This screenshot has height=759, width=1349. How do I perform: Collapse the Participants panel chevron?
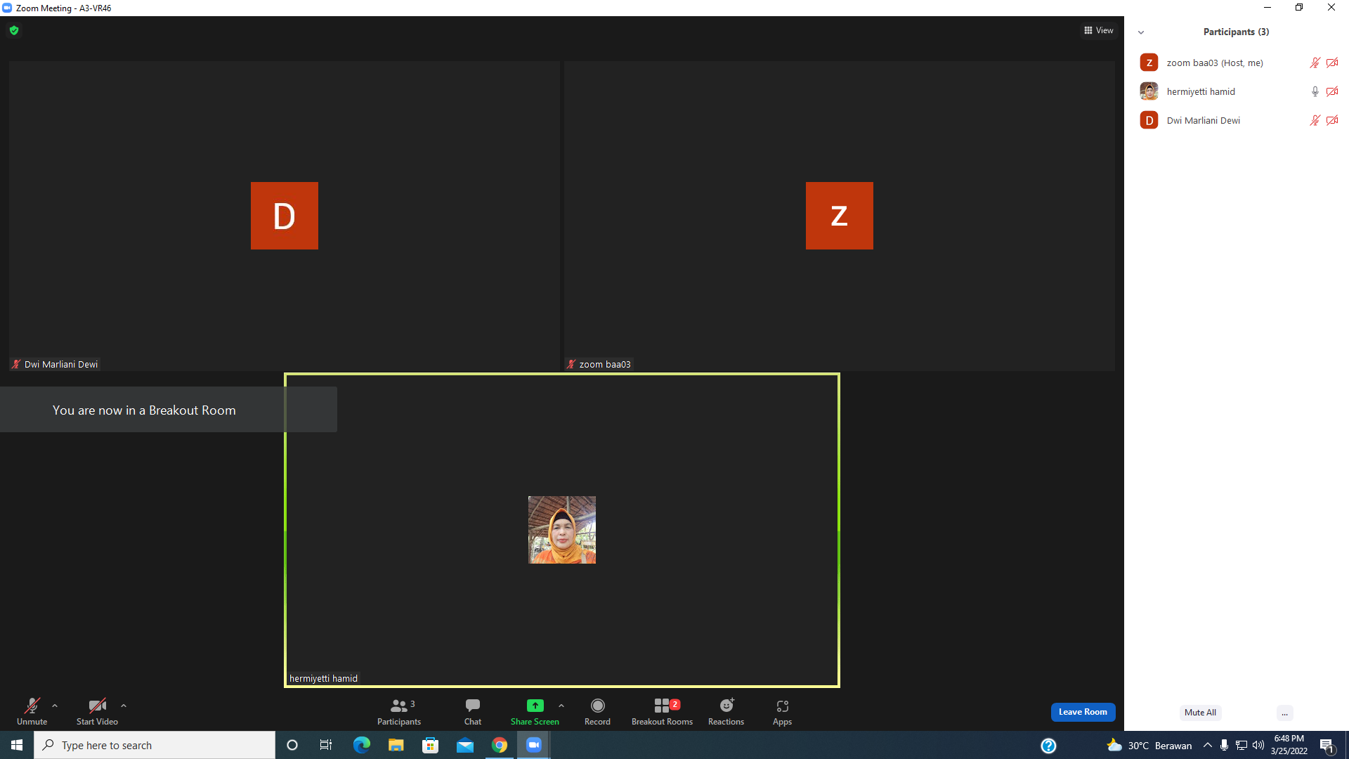tap(1141, 32)
